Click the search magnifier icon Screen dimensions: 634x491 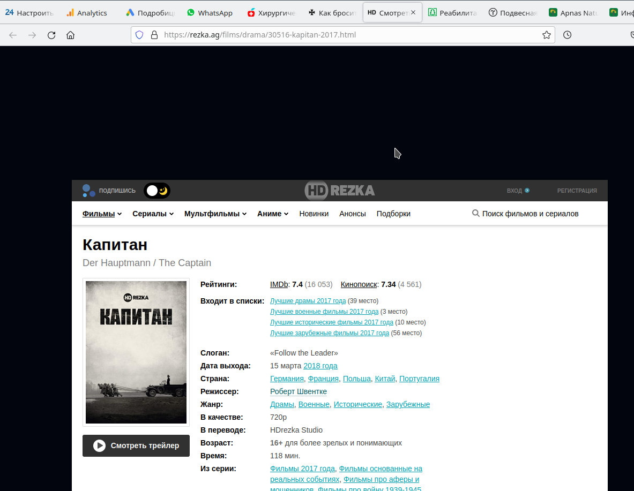click(x=476, y=213)
